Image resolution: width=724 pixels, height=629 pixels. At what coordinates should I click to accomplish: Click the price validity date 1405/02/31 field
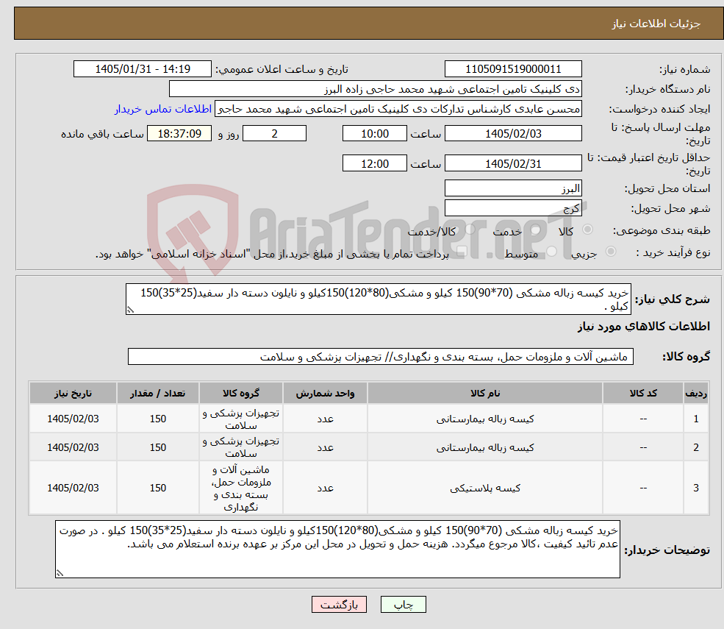(513, 163)
